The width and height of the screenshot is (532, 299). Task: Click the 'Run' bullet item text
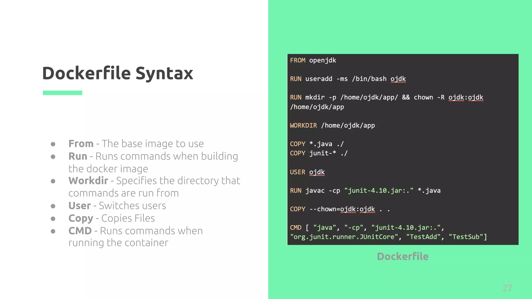pos(153,162)
